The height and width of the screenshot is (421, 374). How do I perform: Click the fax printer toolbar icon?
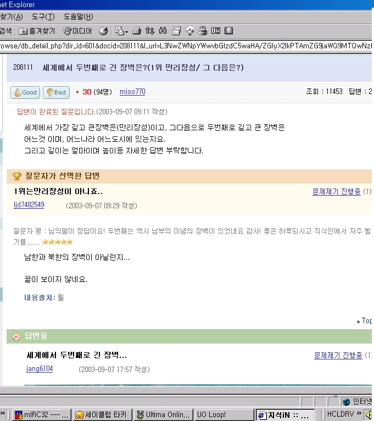[x=203, y=31]
